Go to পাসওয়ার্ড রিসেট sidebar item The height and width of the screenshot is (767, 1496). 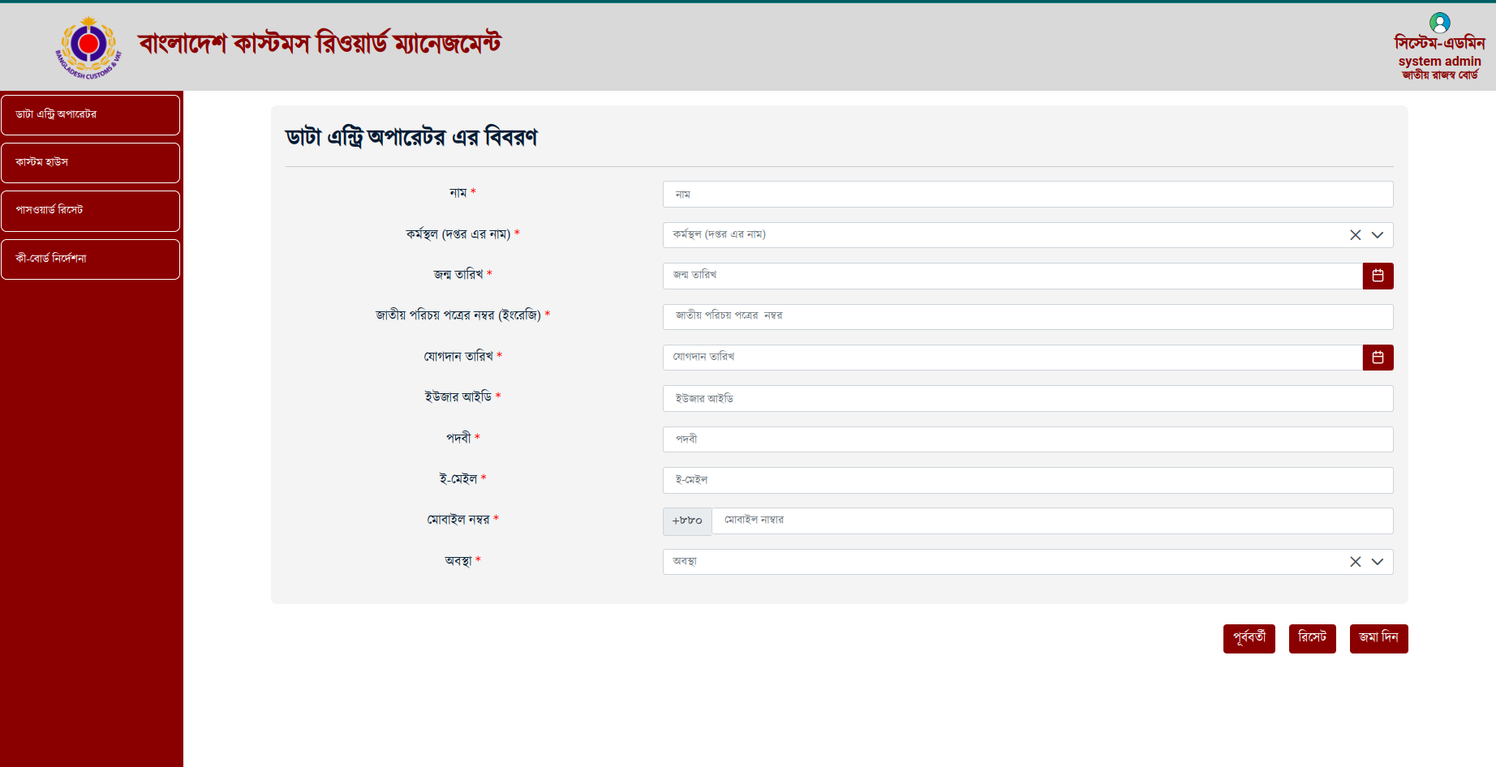(x=90, y=211)
